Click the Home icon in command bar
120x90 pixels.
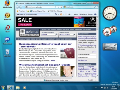(56, 14)
